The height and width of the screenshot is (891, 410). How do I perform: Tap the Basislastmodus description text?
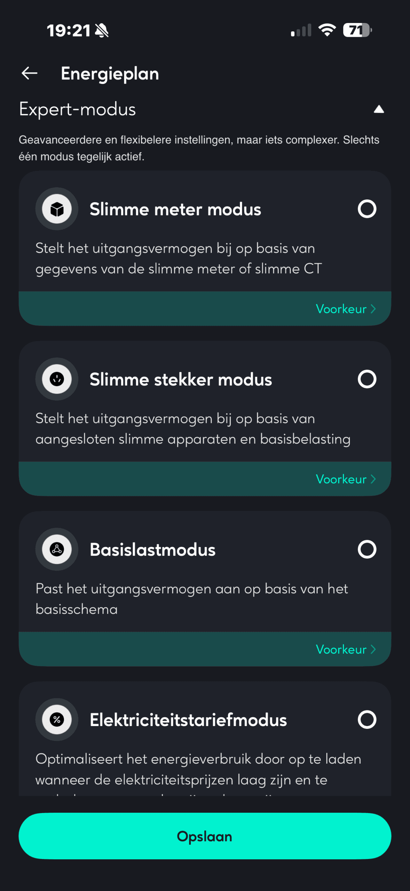pyautogui.click(x=191, y=599)
